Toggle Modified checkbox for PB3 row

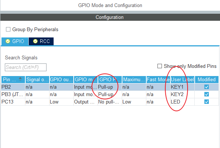207,94
